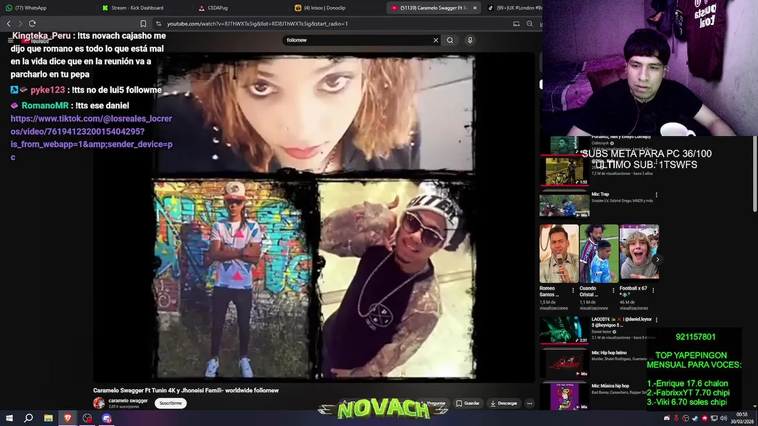
Task: Click the Descargar button
Action: [x=503, y=404]
